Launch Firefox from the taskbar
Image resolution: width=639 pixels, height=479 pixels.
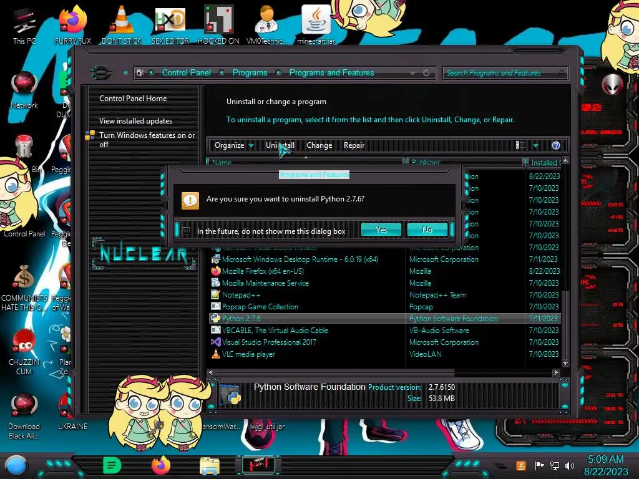pos(160,465)
